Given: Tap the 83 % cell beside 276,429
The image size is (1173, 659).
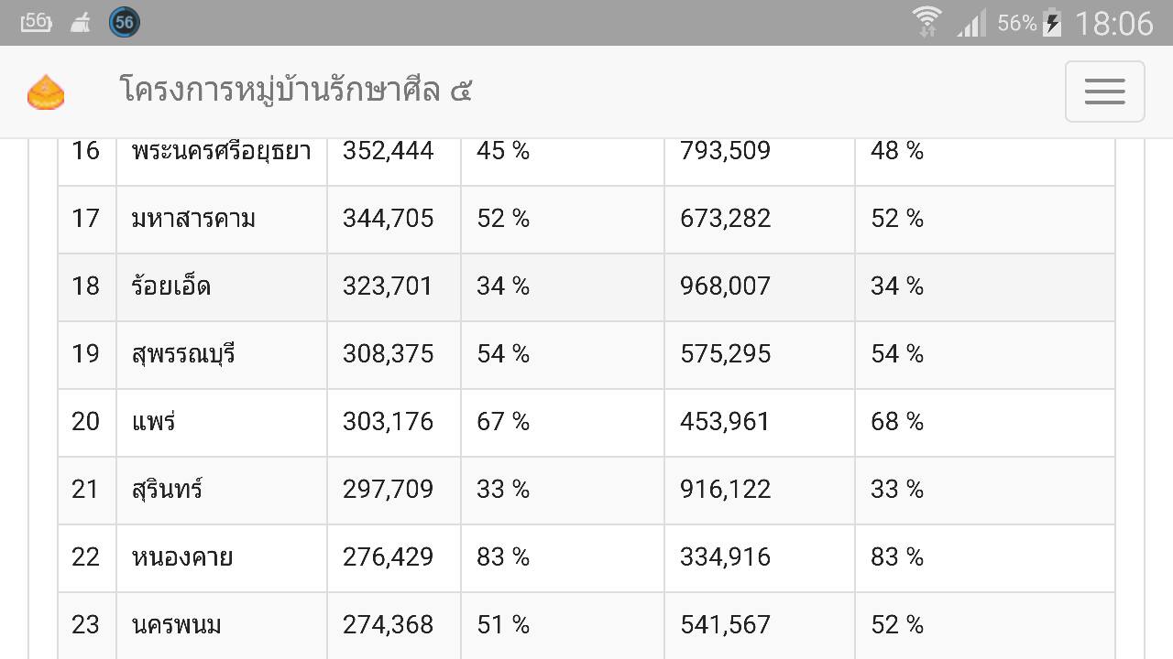Looking at the screenshot, I should coord(563,558).
